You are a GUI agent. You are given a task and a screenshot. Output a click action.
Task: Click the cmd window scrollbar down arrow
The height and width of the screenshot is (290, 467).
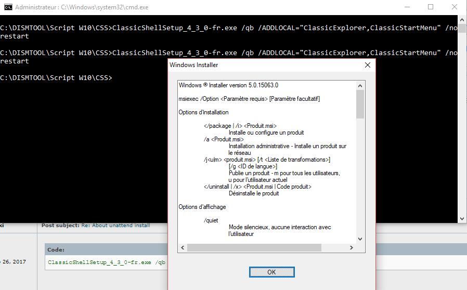[x=462, y=219]
